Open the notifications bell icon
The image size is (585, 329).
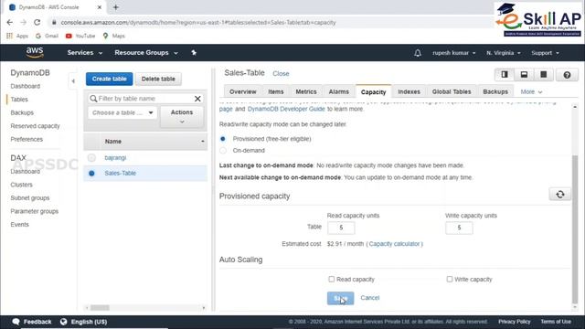(418, 53)
